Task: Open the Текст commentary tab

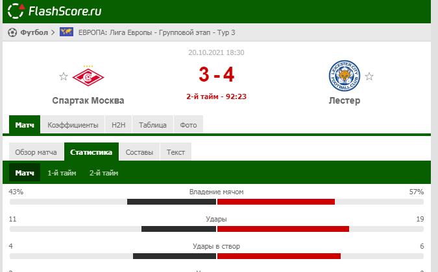Action: point(176,152)
